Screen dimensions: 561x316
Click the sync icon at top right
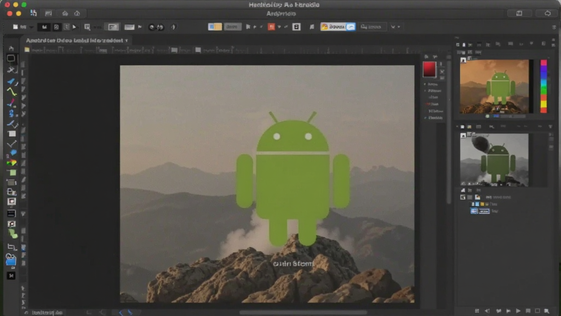[x=547, y=13]
